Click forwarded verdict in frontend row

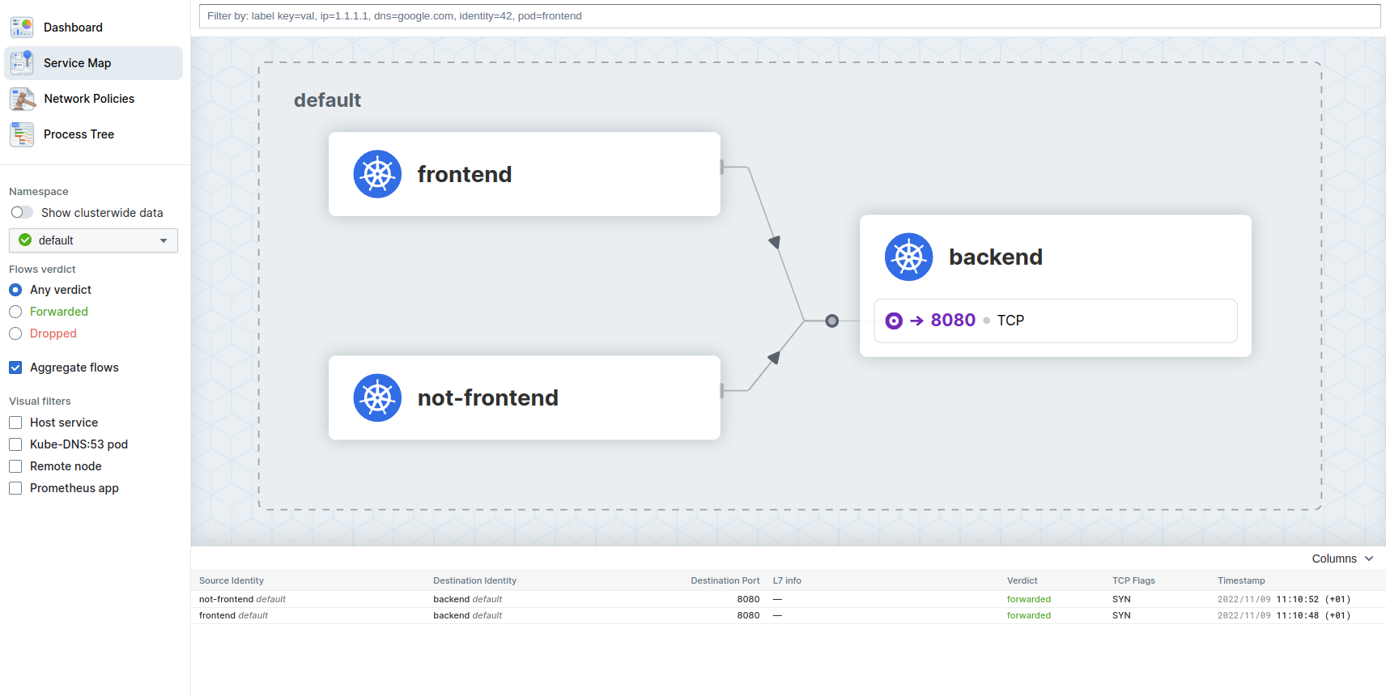coord(1029,615)
